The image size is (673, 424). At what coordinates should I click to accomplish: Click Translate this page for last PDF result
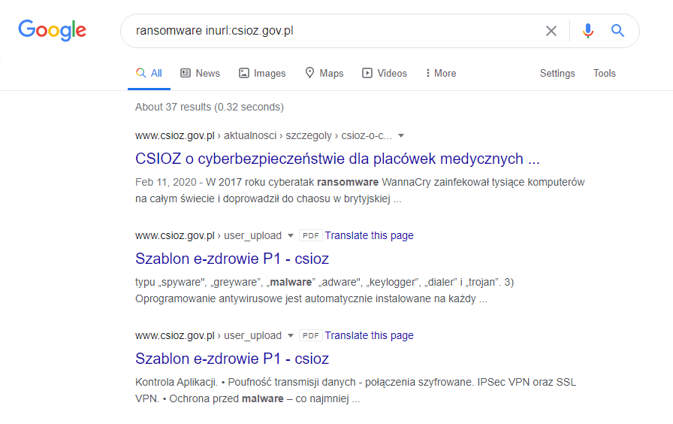tap(369, 335)
